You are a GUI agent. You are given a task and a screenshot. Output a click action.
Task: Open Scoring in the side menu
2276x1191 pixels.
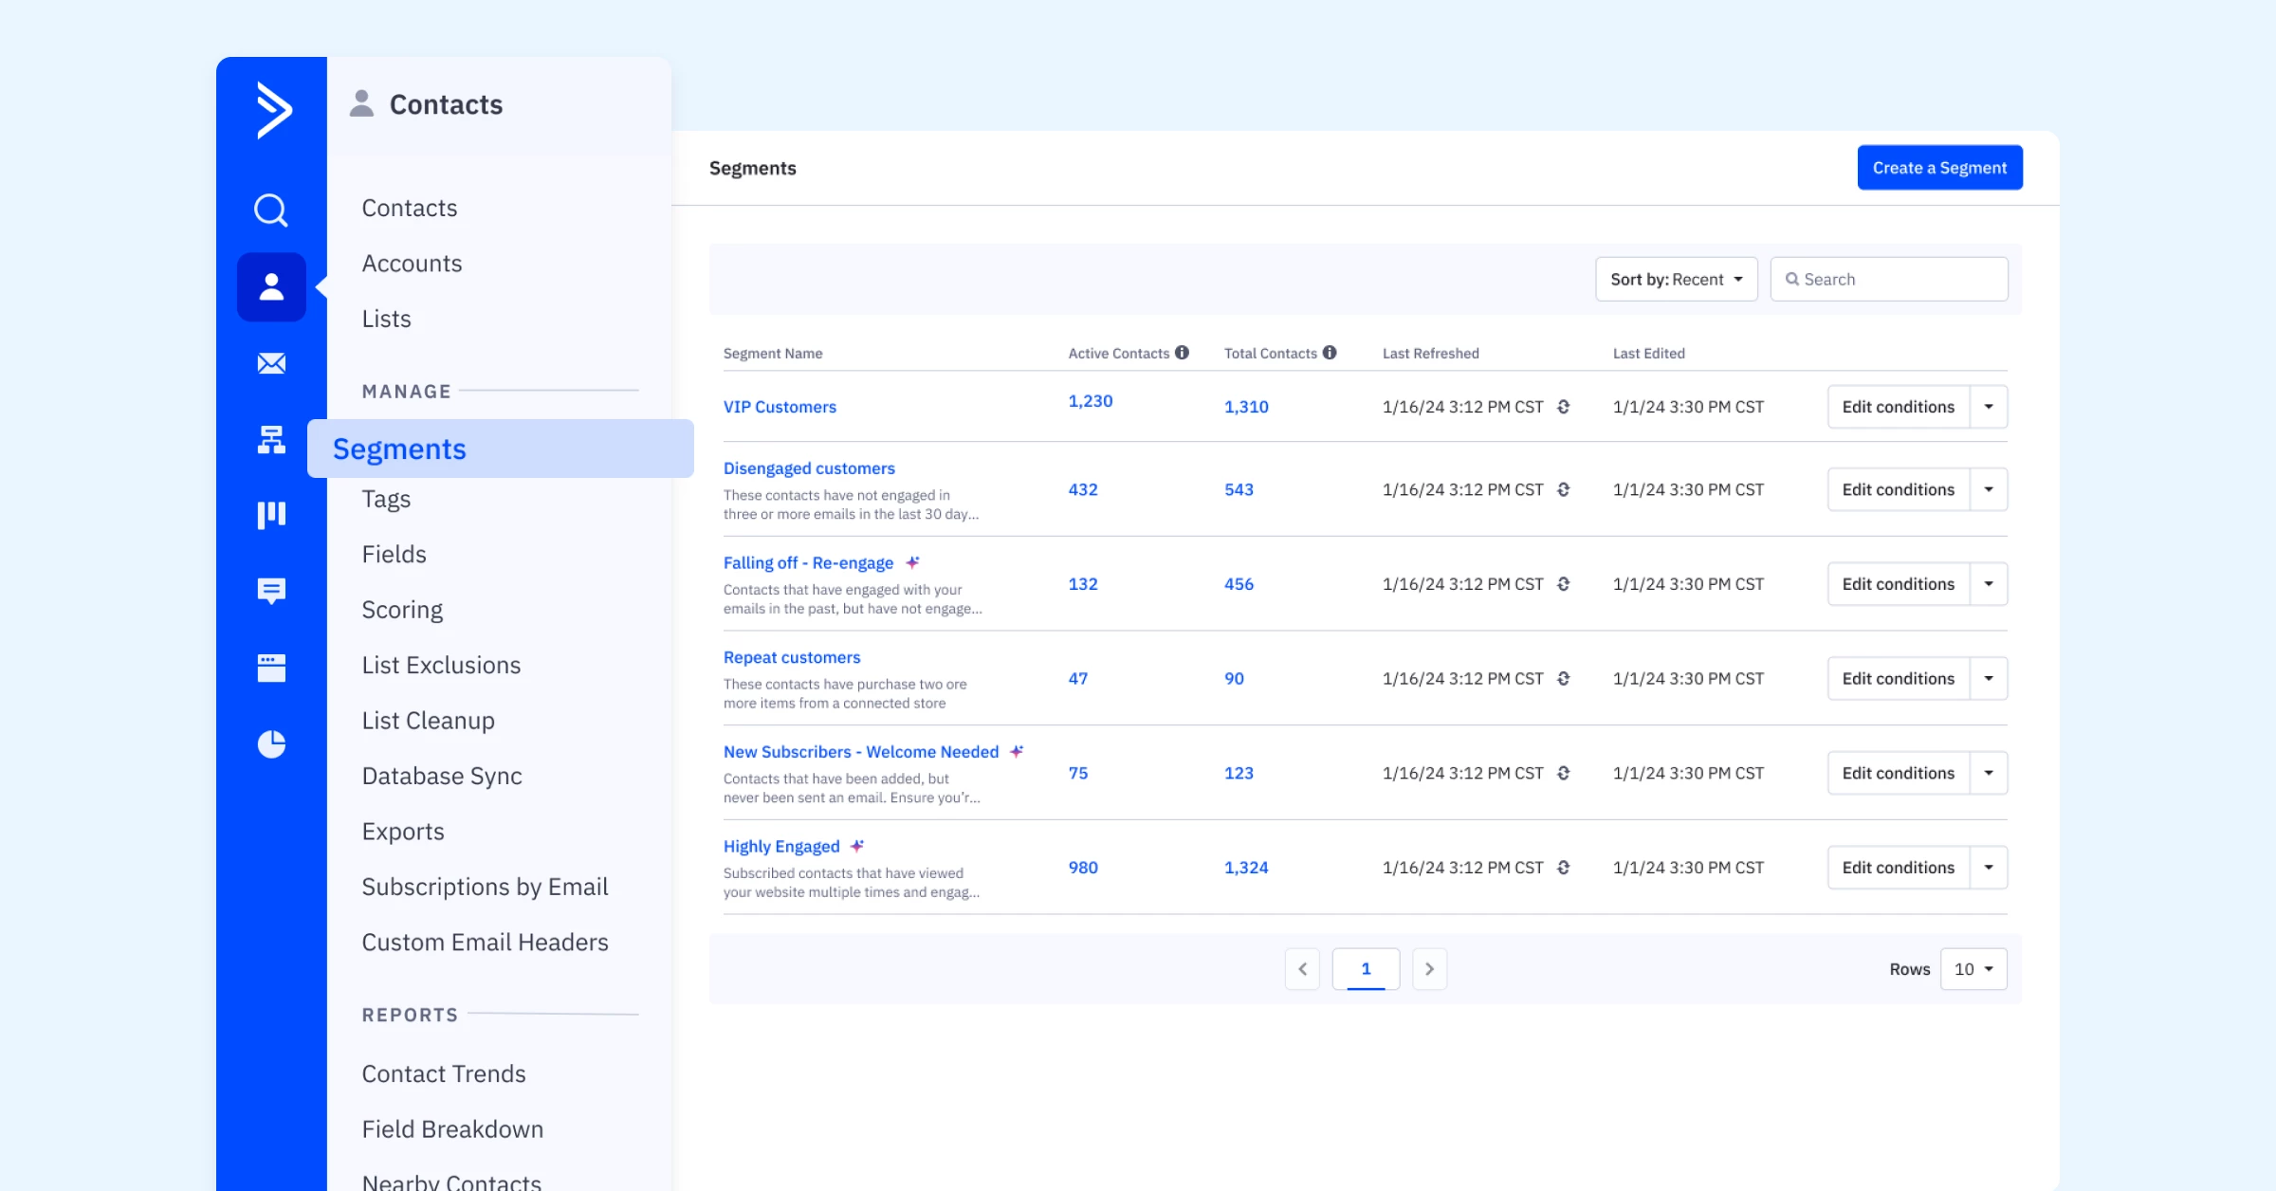(402, 610)
